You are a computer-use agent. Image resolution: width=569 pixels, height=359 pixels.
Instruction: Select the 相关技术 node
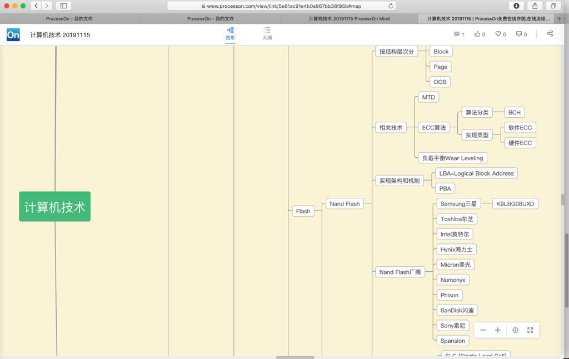391,127
